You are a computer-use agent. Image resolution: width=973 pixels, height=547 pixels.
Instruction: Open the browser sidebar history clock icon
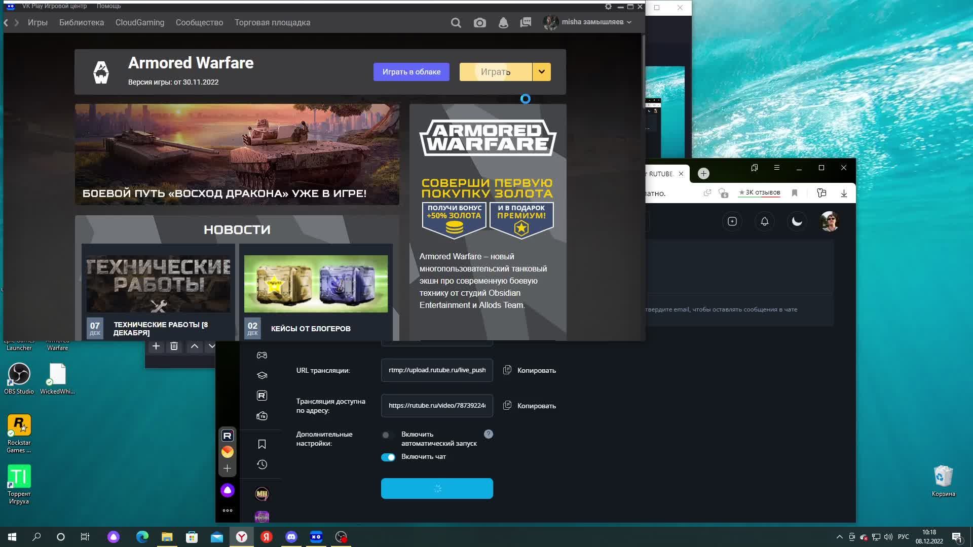[x=262, y=464]
